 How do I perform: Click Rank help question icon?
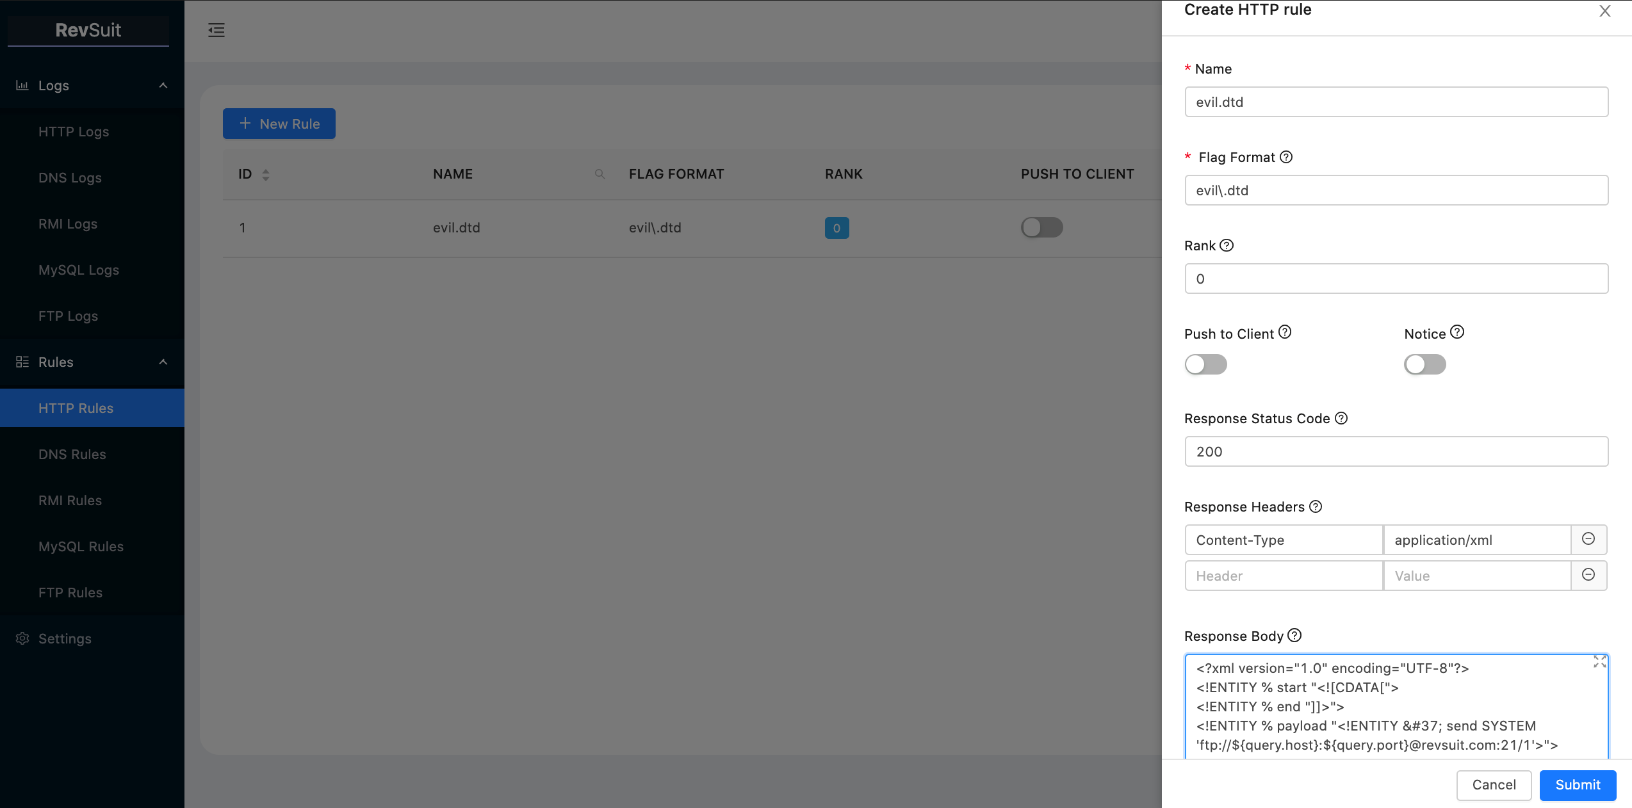(x=1227, y=245)
